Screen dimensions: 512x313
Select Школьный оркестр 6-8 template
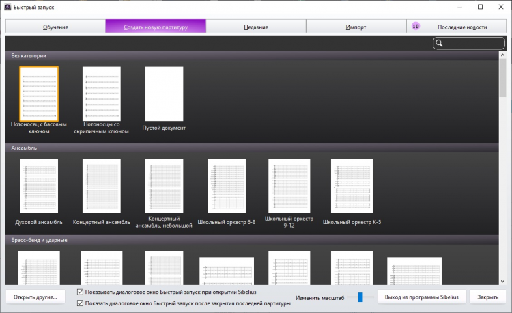(227, 186)
